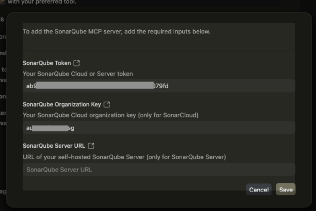
Task: Cancel the SonarQube MCP server dialog
Action: point(259,190)
